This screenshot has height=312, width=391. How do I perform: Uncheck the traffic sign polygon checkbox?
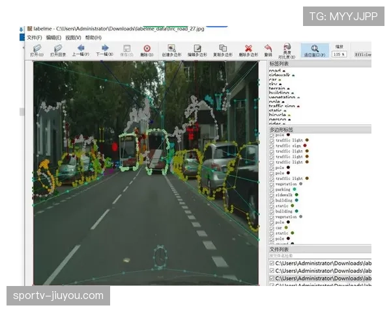pos(272,146)
